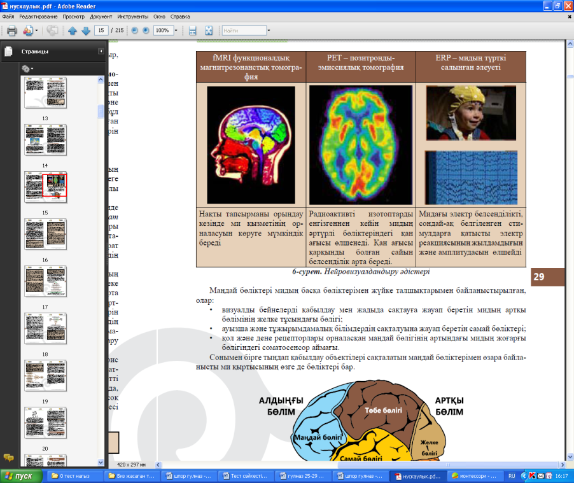574x483 pixels.
Task: Open the Справка menu
Action: (180, 17)
